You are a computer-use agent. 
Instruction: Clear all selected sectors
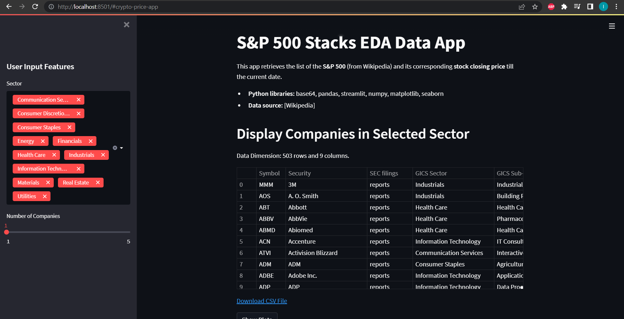point(115,148)
